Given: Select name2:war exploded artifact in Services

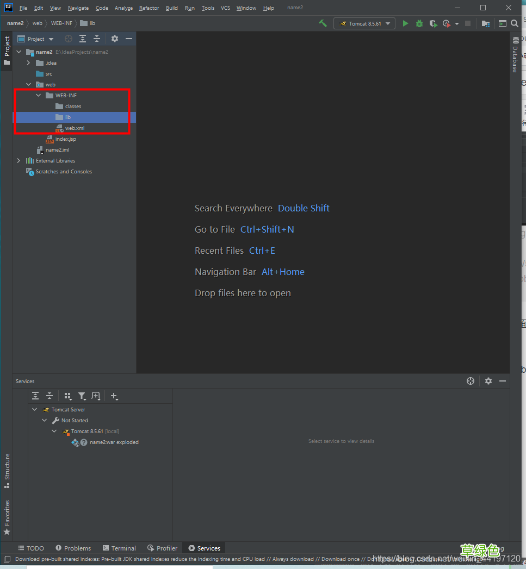Looking at the screenshot, I should (x=114, y=442).
